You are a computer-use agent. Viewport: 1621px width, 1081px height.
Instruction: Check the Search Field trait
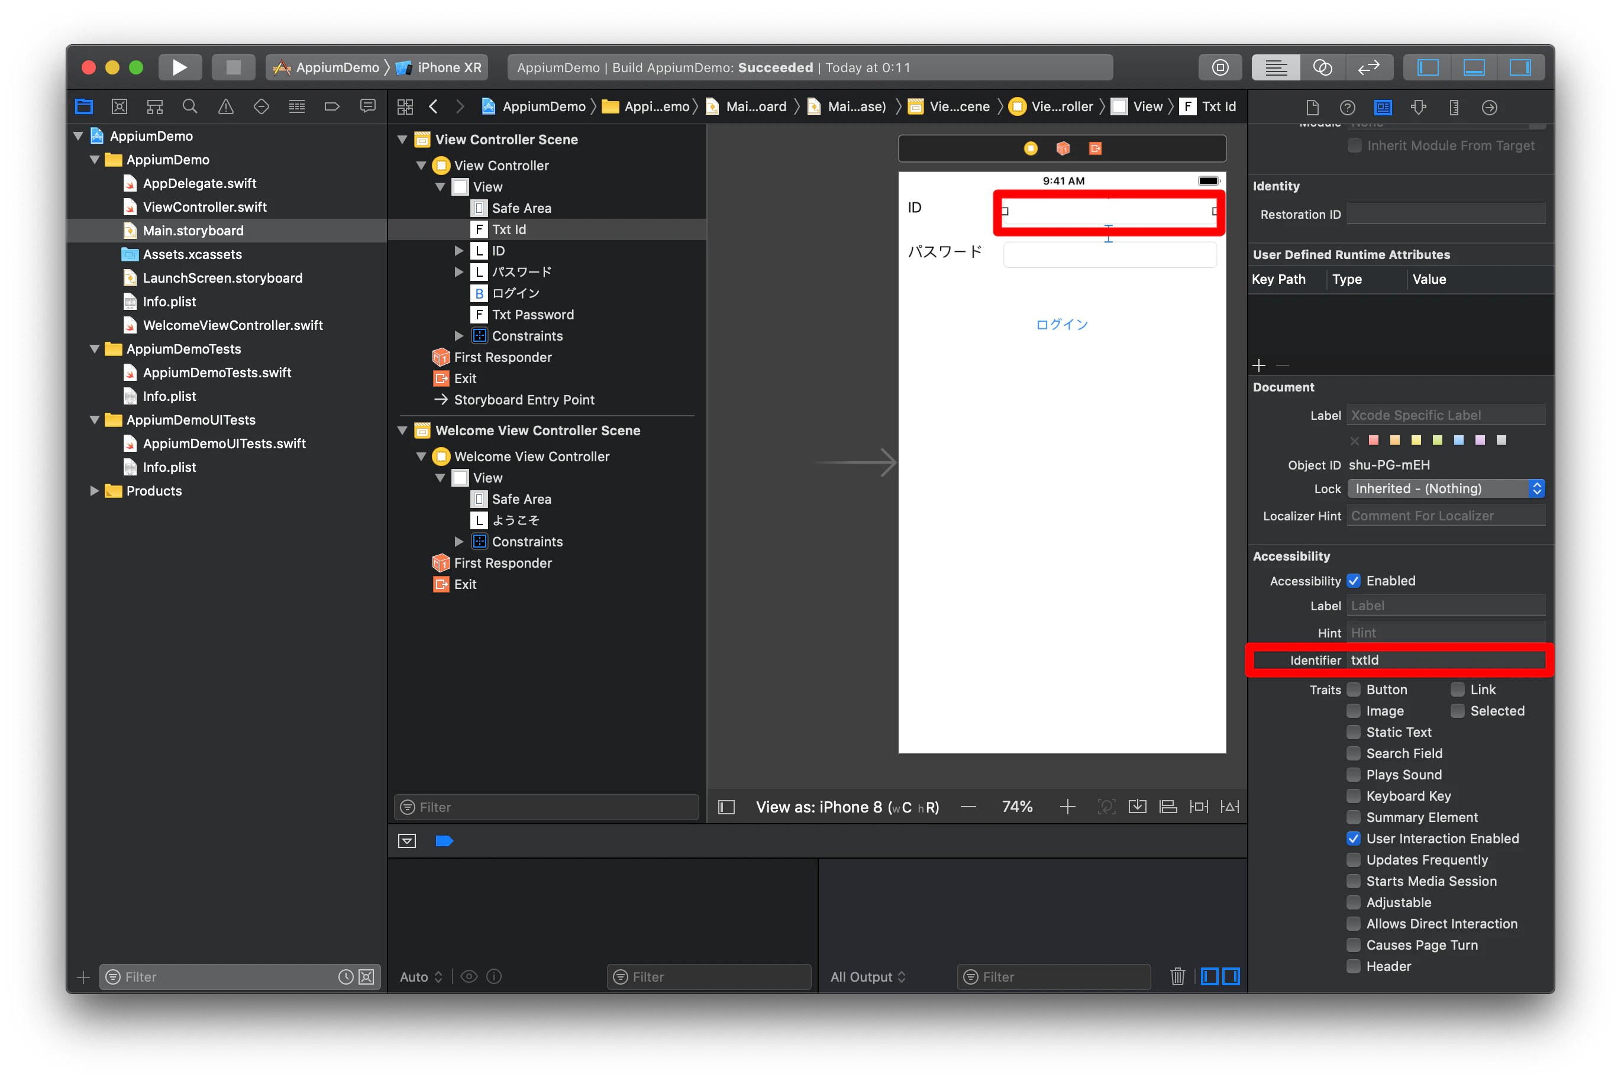pyautogui.click(x=1354, y=753)
